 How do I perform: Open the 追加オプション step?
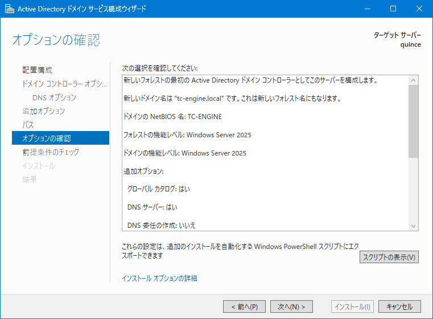tap(44, 111)
